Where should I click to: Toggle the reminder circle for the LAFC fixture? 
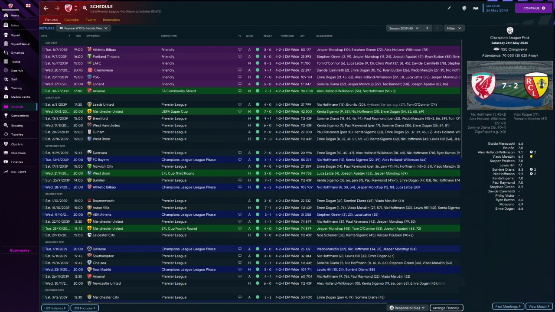pyautogui.click(x=43, y=63)
